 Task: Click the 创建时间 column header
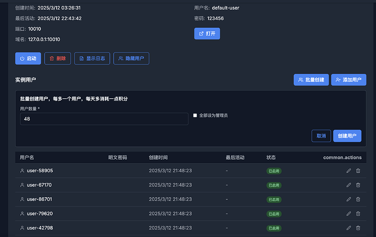(x=158, y=157)
